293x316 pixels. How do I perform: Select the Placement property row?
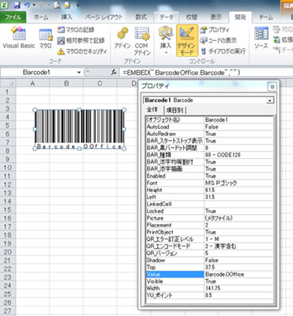click(x=209, y=225)
